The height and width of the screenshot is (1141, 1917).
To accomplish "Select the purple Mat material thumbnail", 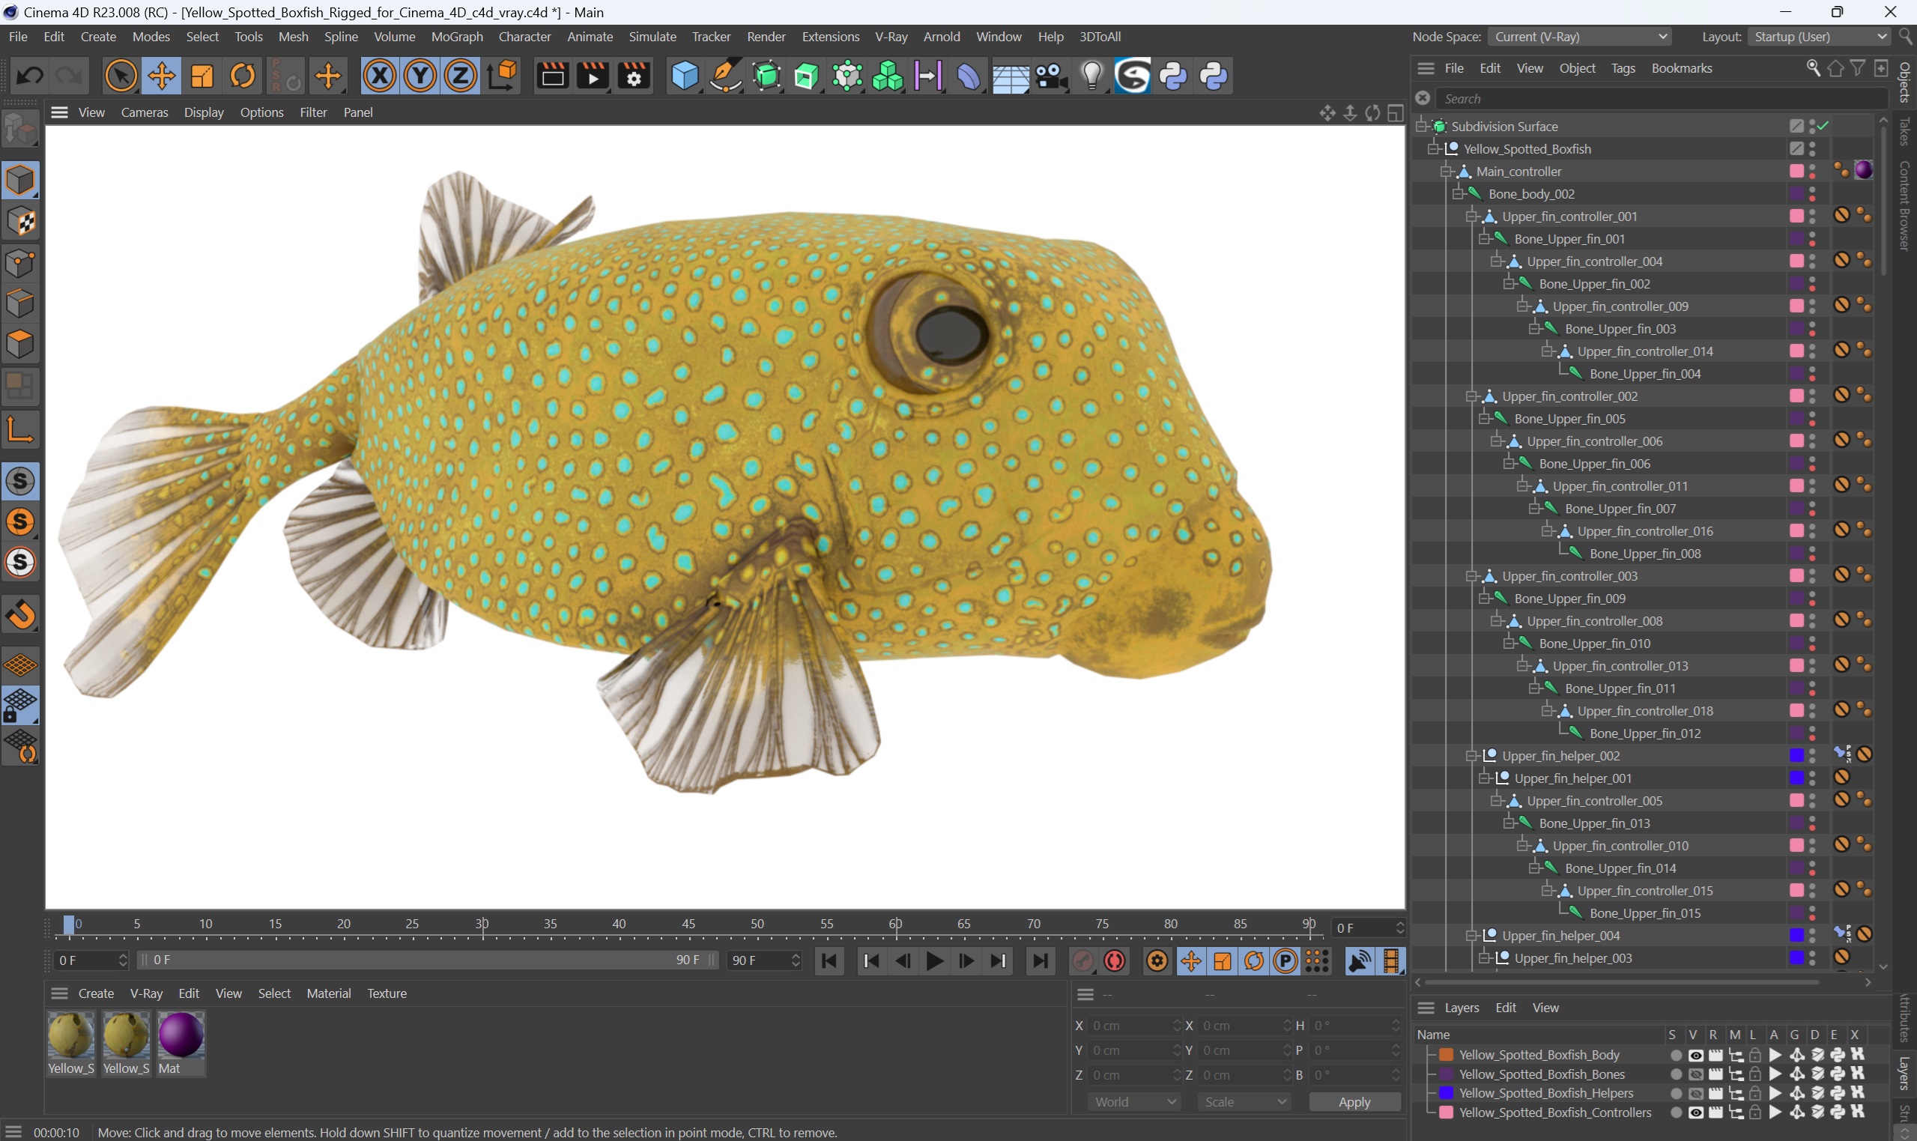I will pyautogui.click(x=181, y=1035).
